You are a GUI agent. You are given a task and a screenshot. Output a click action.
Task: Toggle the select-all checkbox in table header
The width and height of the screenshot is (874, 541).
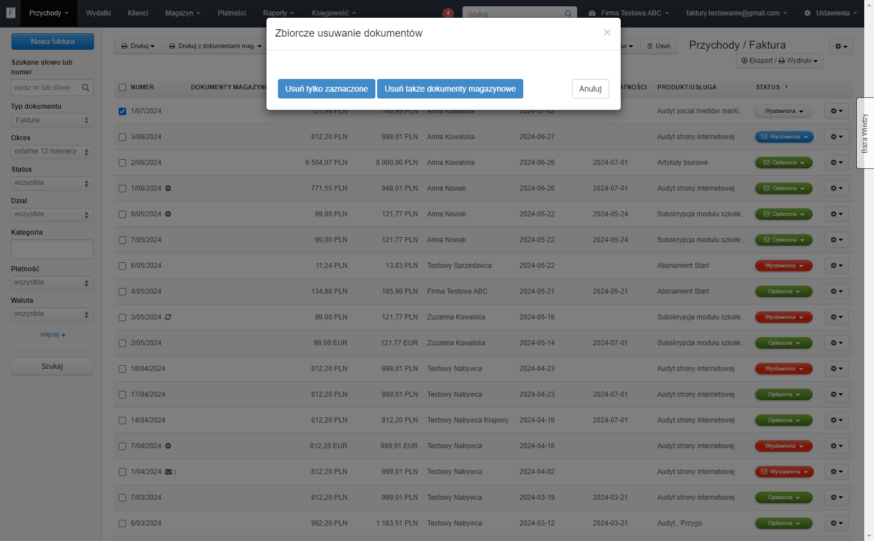[x=122, y=88]
